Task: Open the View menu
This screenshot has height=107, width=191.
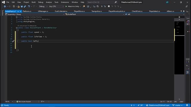Action: click(19, 2)
